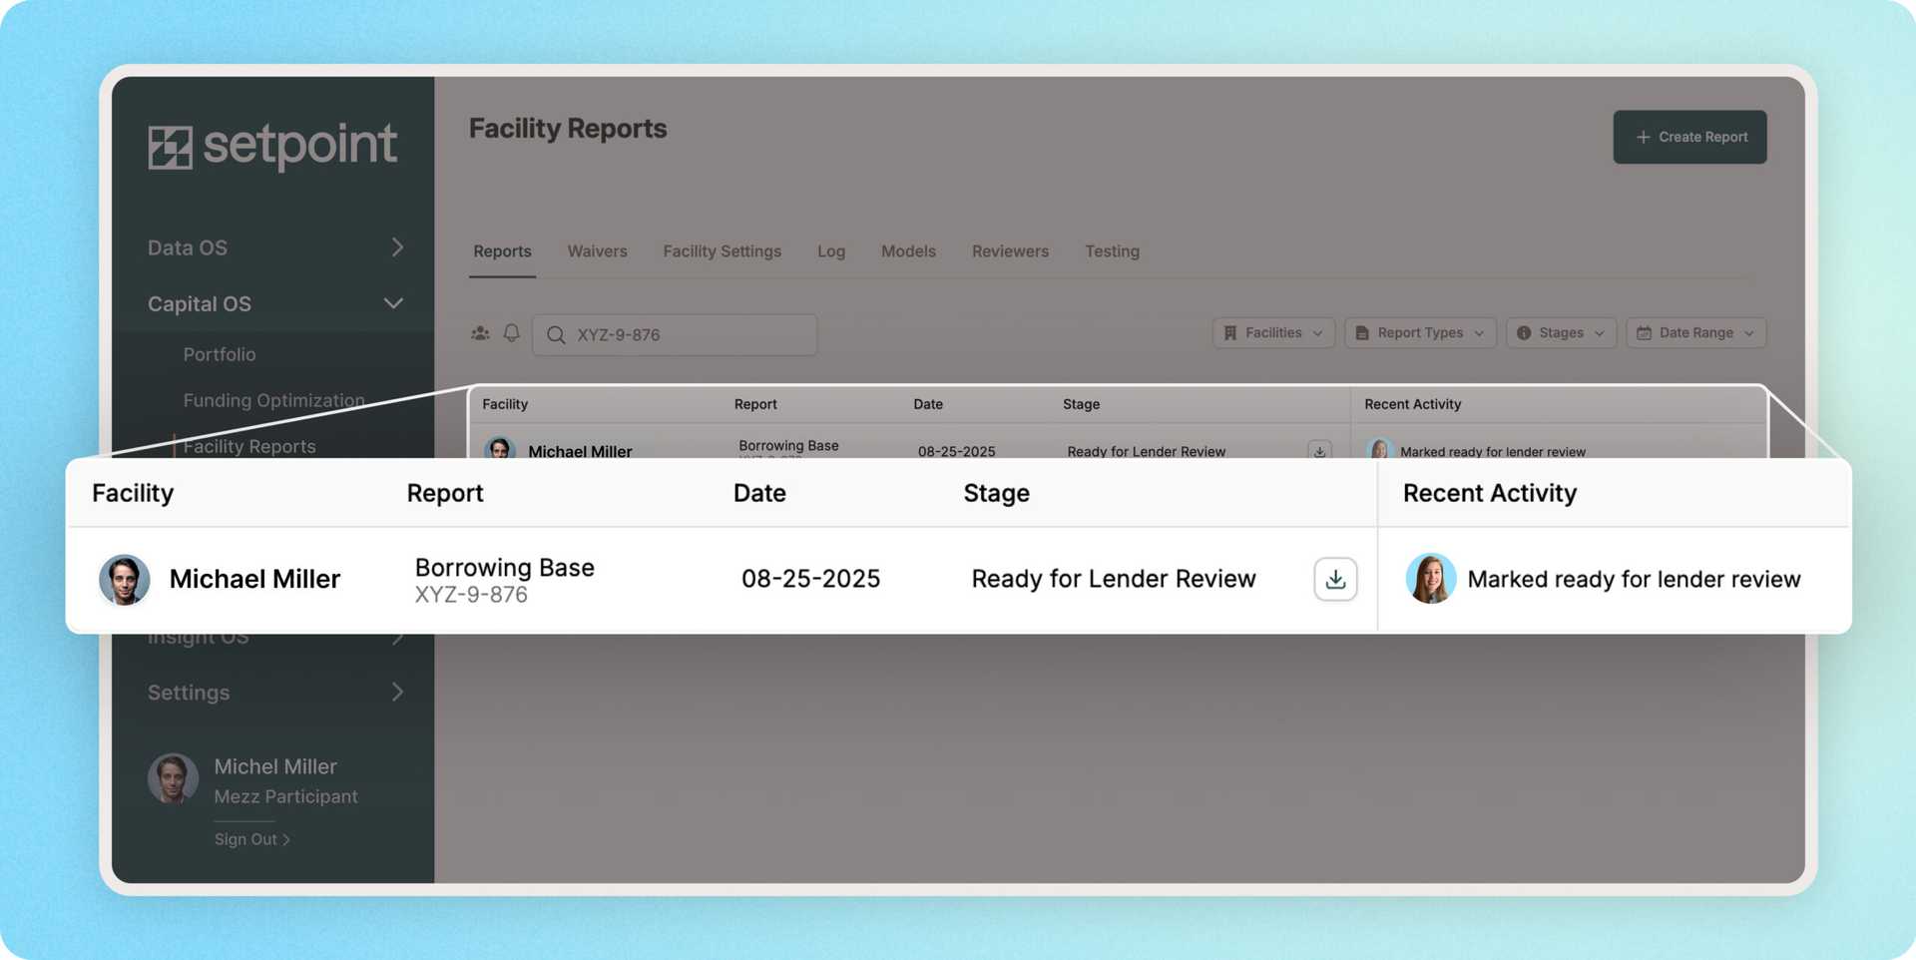Click the search field containing XYZ-9-876
Viewport: 1916px width, 960px height.
point(689,335)
